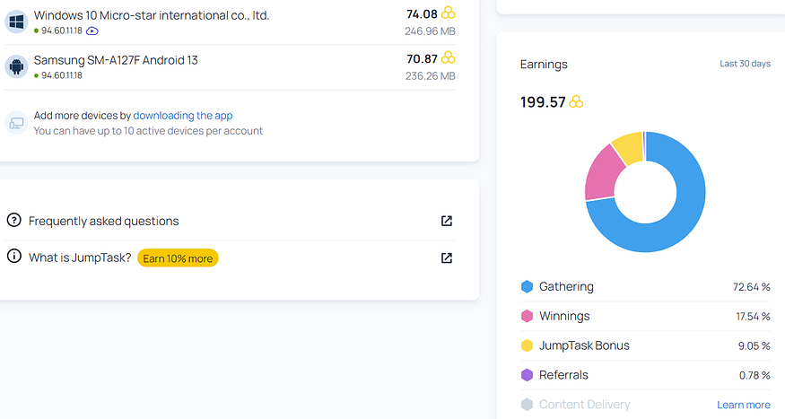Screen dimensions: 785x419
Task: Select What is JumpTask item
Action: tap(230, 258)
